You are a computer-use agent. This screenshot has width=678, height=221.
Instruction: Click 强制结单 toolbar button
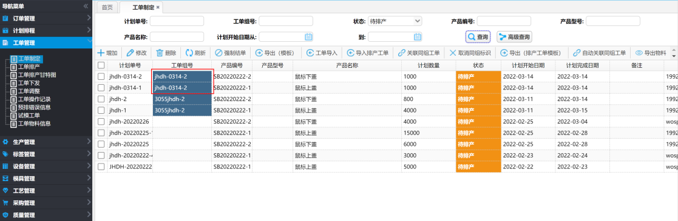tap(231, 53)
